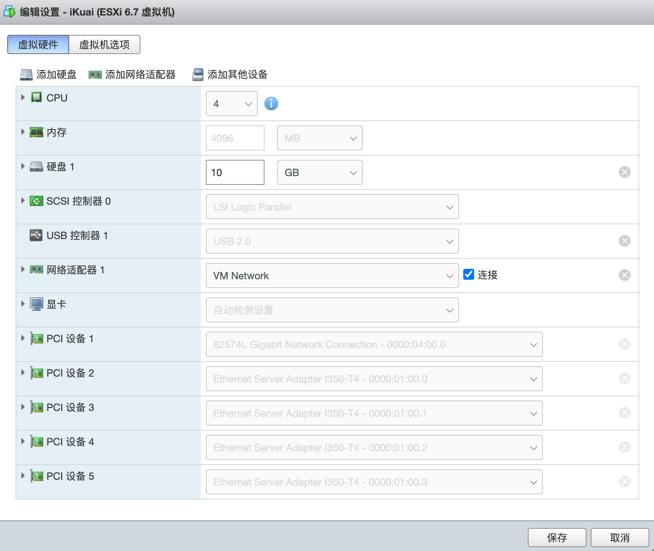654x551 pixels.
Task: Select the 虚拟硬件 tab
Action: point(38,44)
